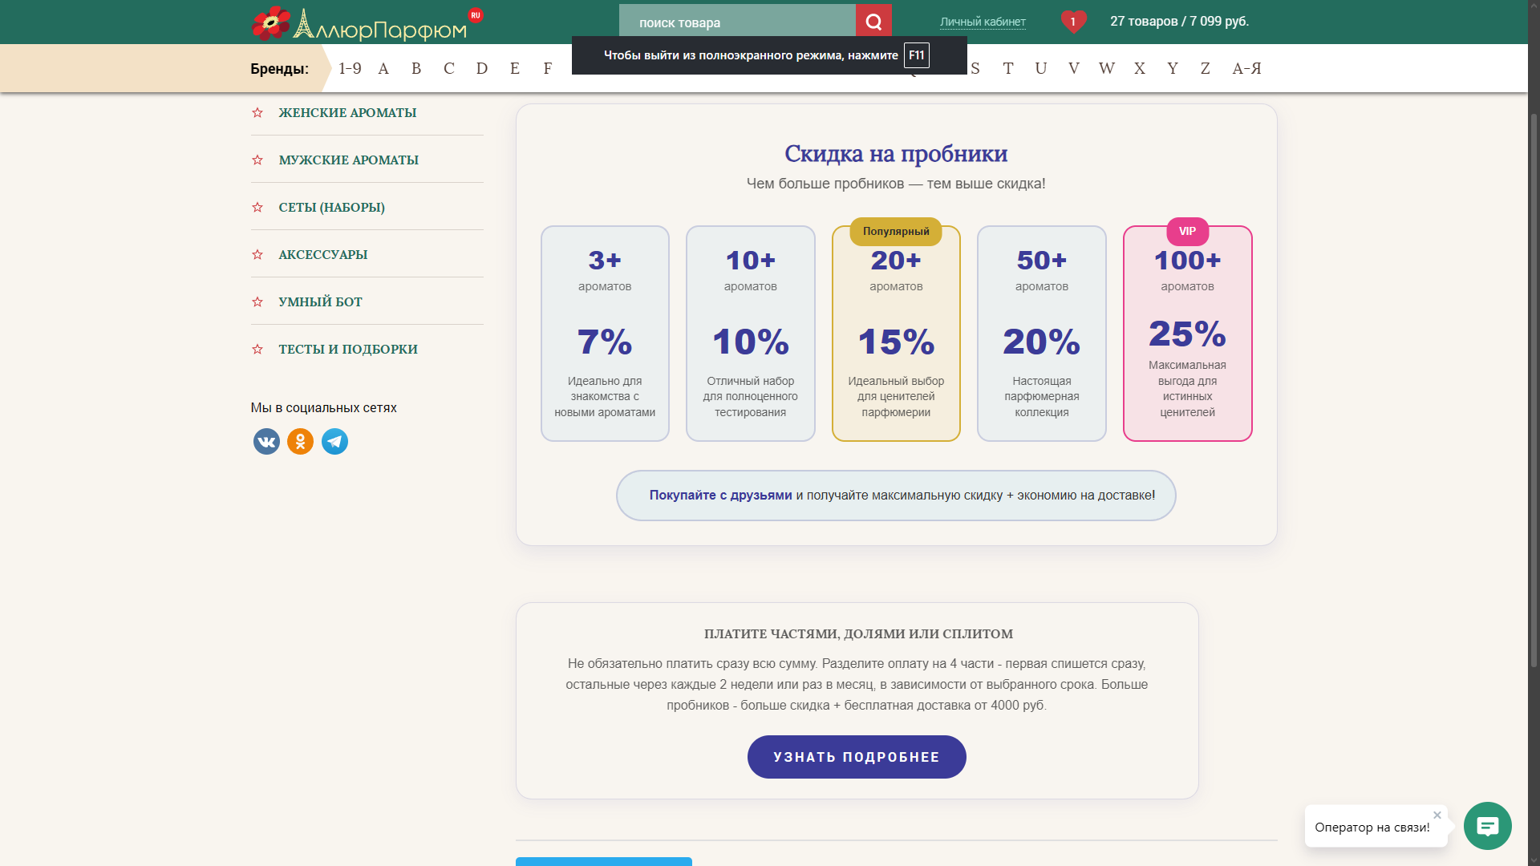Viewport: 1540px width, 866px height.
Task: Select brand letter W
Action: [x=1106, y=69]
